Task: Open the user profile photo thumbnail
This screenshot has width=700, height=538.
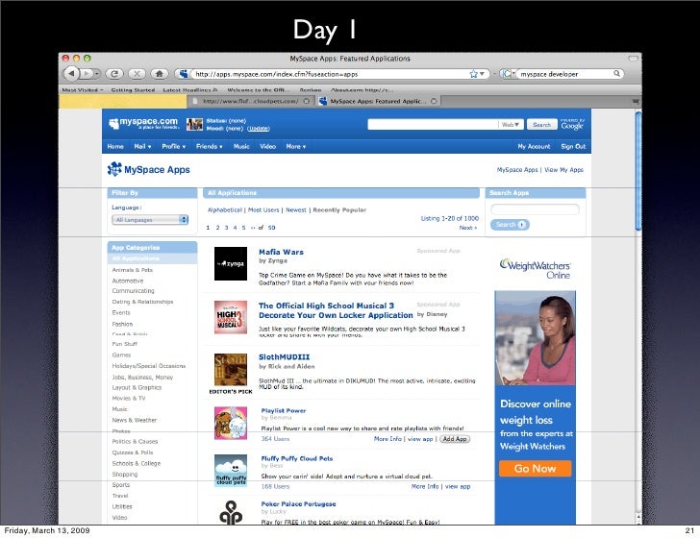Action: click(x=194, y=125)
